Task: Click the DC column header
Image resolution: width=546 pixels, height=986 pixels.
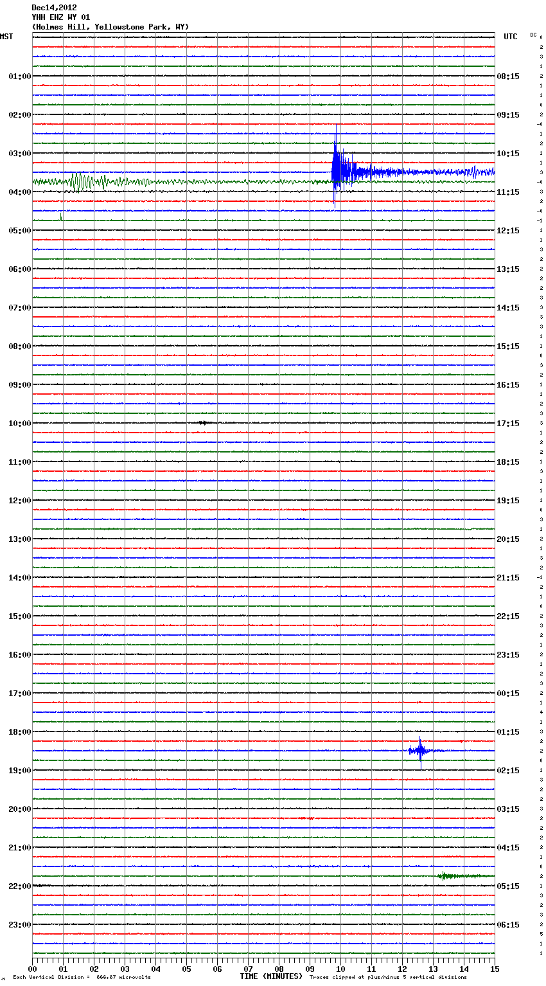Action: tap(533, 35)
